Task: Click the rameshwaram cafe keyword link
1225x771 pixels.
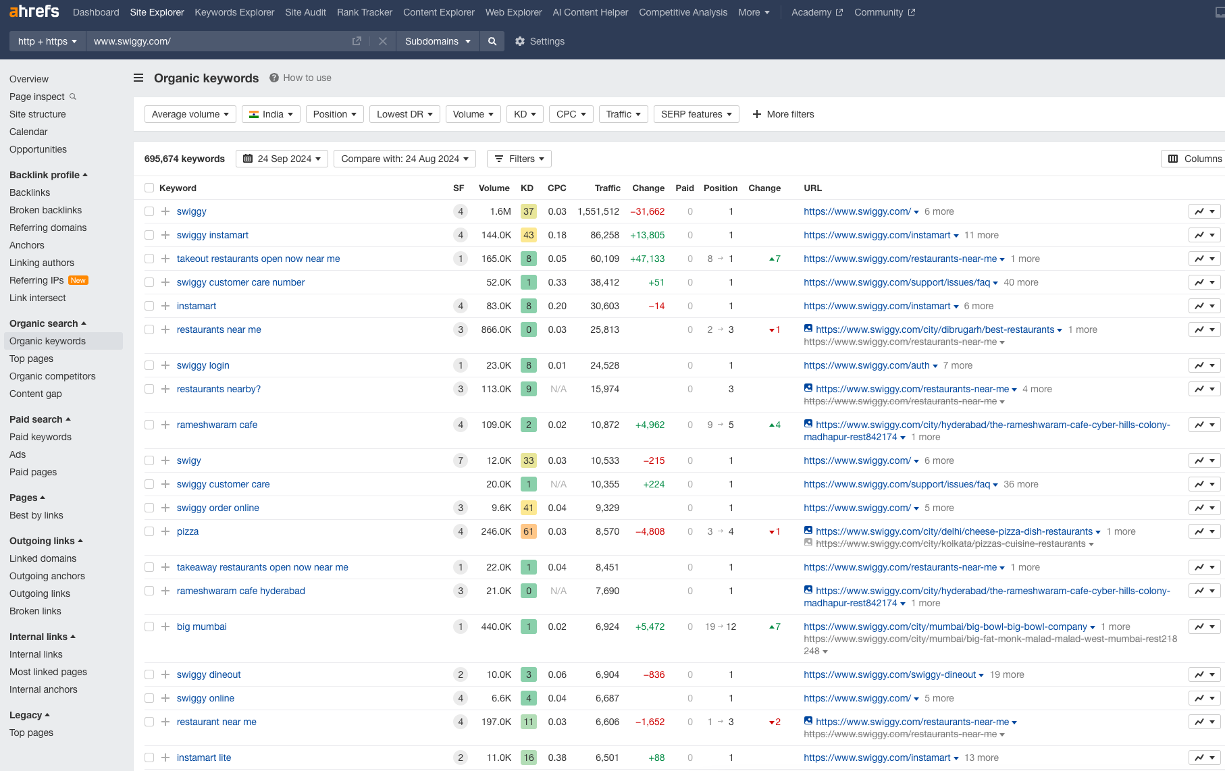Action: (217, 425)
